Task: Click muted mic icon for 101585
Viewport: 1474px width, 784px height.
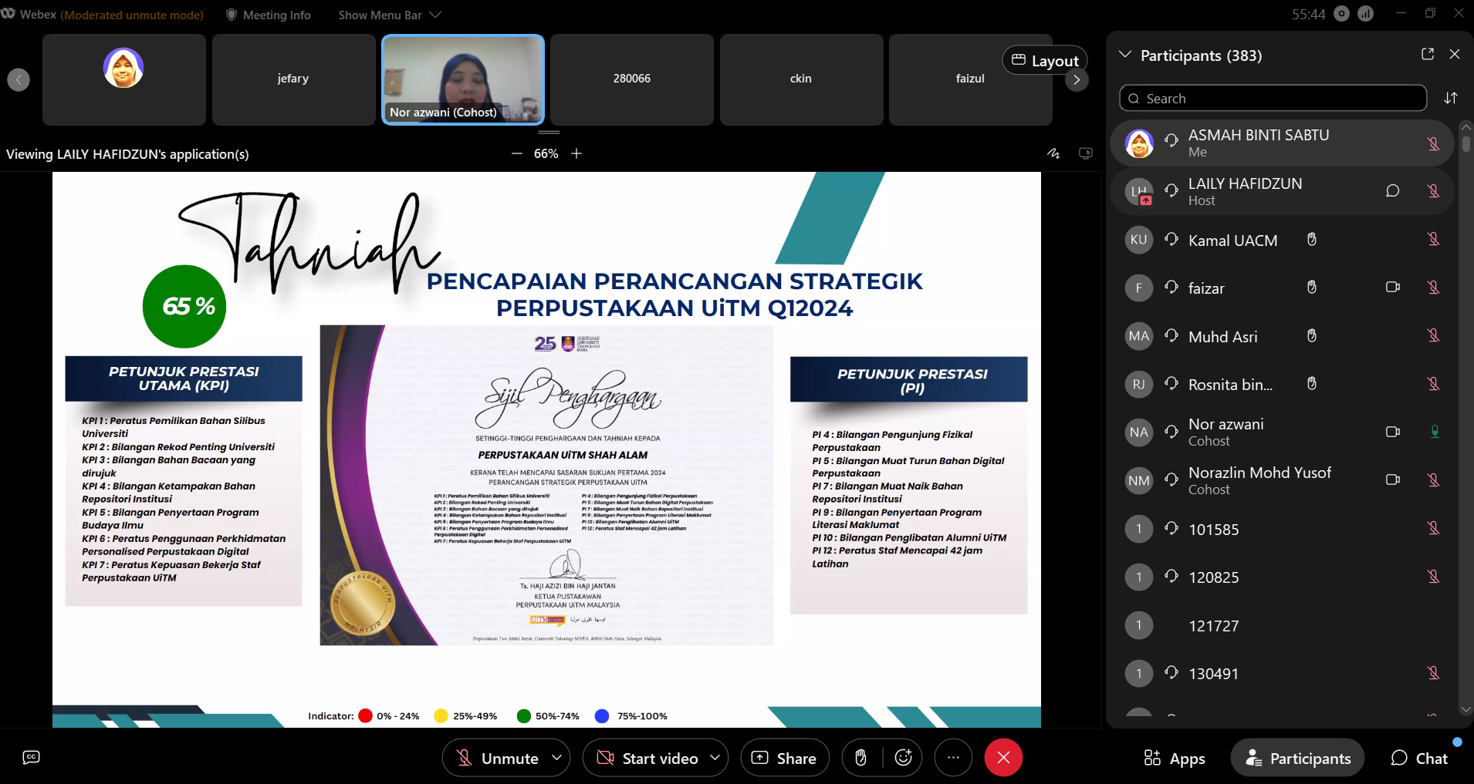Action: click(1434, 528)
